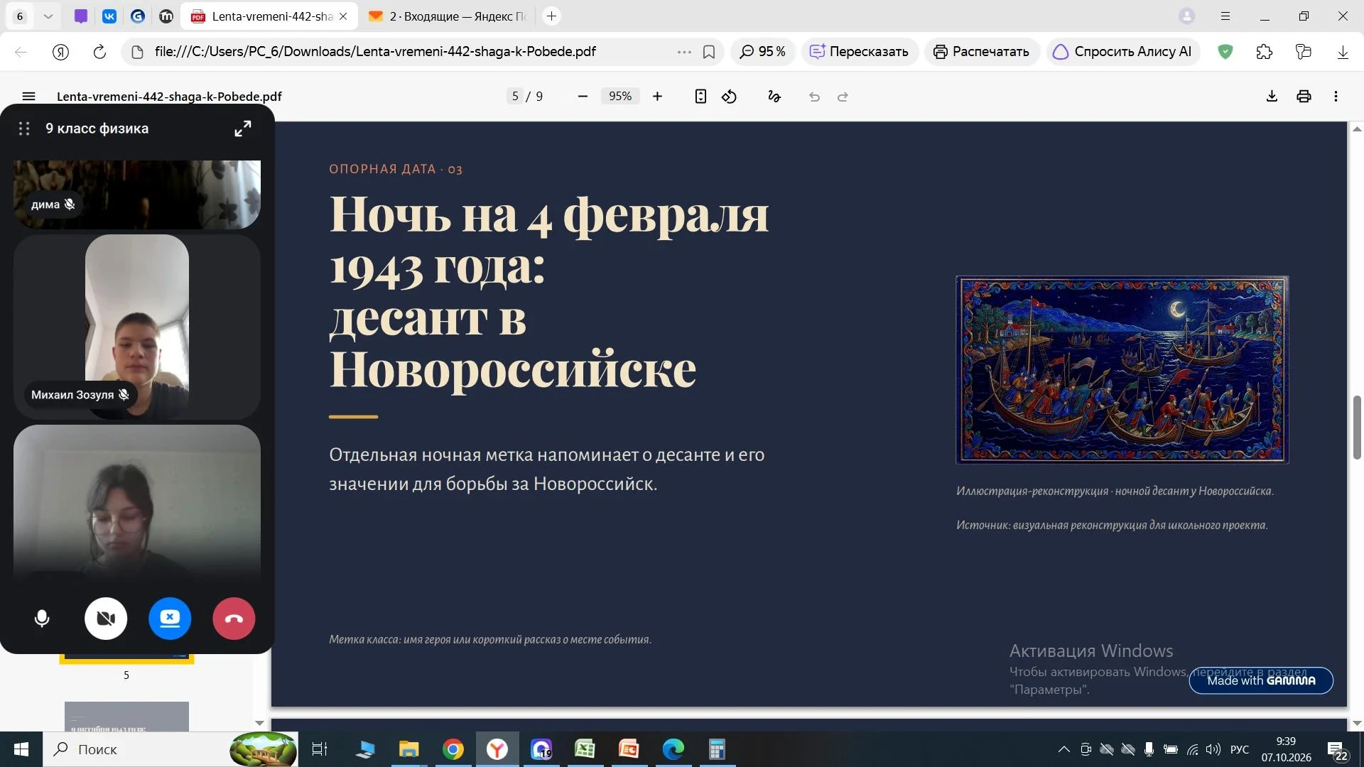Open browser extensions puzzle icon
Screen dimensions: 1364x767
click(x=1265, y=52)
